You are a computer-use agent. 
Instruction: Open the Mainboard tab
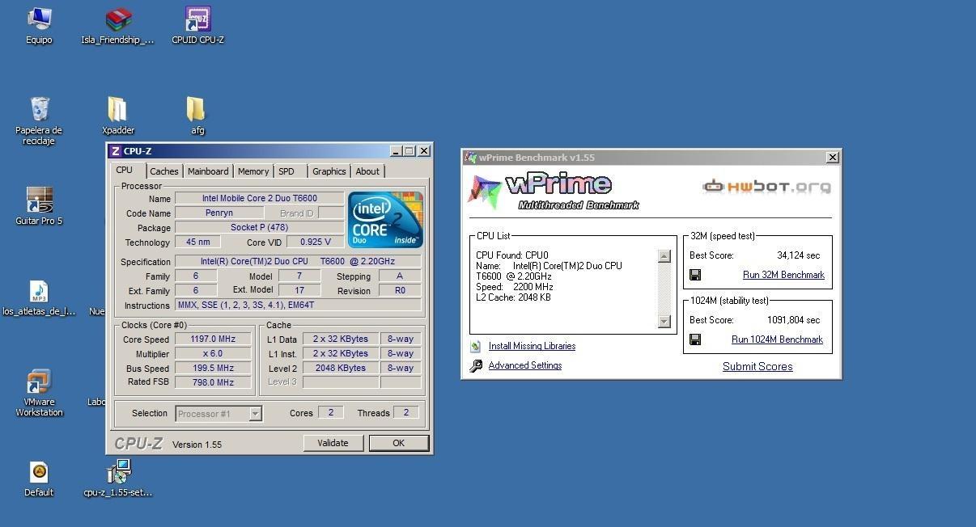coord(208,171)
